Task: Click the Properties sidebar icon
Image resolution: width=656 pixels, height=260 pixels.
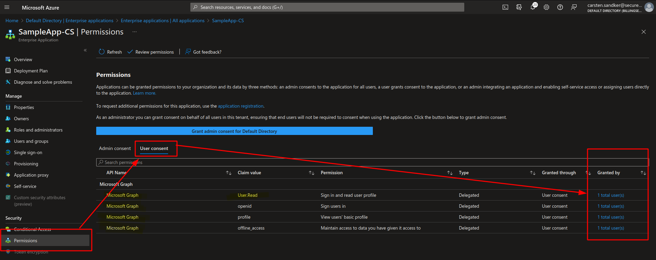Action: (x=8, y=107)
